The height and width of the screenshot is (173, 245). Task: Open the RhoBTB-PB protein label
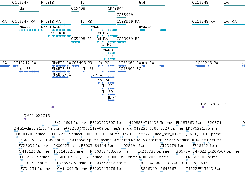pyautogui.click(x=61, y=69)
